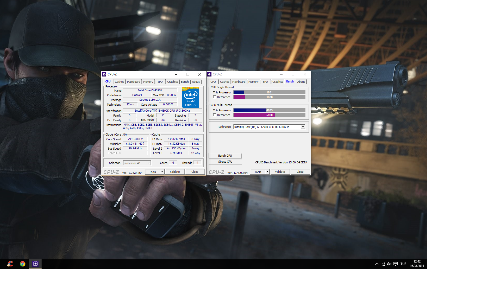Click the CPU-Z taskbar icon
The image size is (500, 281).
coord(35,264)
